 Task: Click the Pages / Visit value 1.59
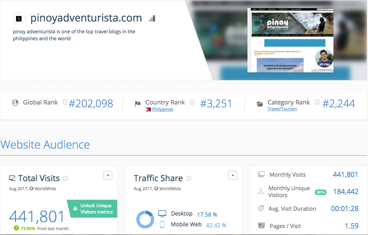click(x=352, y=226)
